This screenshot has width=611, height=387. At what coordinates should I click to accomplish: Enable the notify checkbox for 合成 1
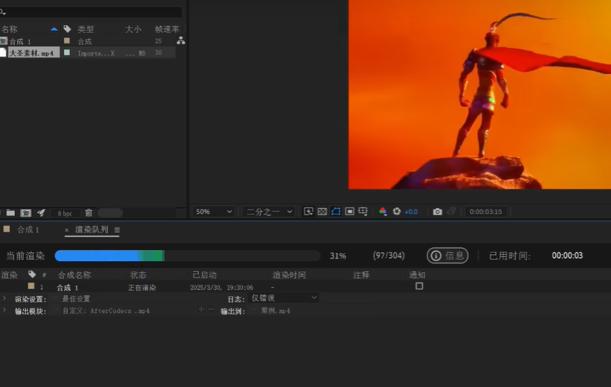419,286
